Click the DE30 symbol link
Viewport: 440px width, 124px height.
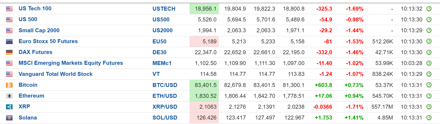160,52
